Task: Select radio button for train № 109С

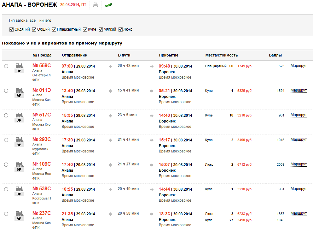Action: [x=6, y=165]
